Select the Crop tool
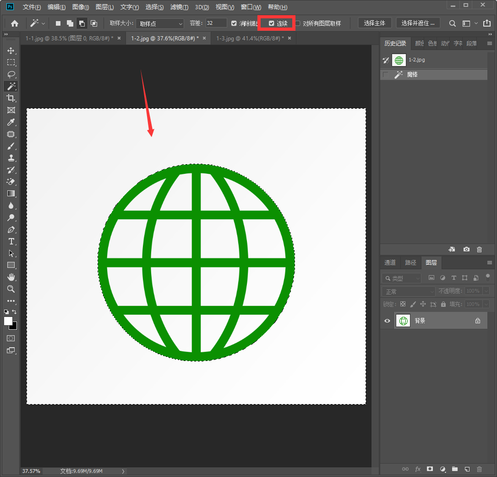Image resolution: width=497 pixels, height=477 pixels. click(11, 98)
